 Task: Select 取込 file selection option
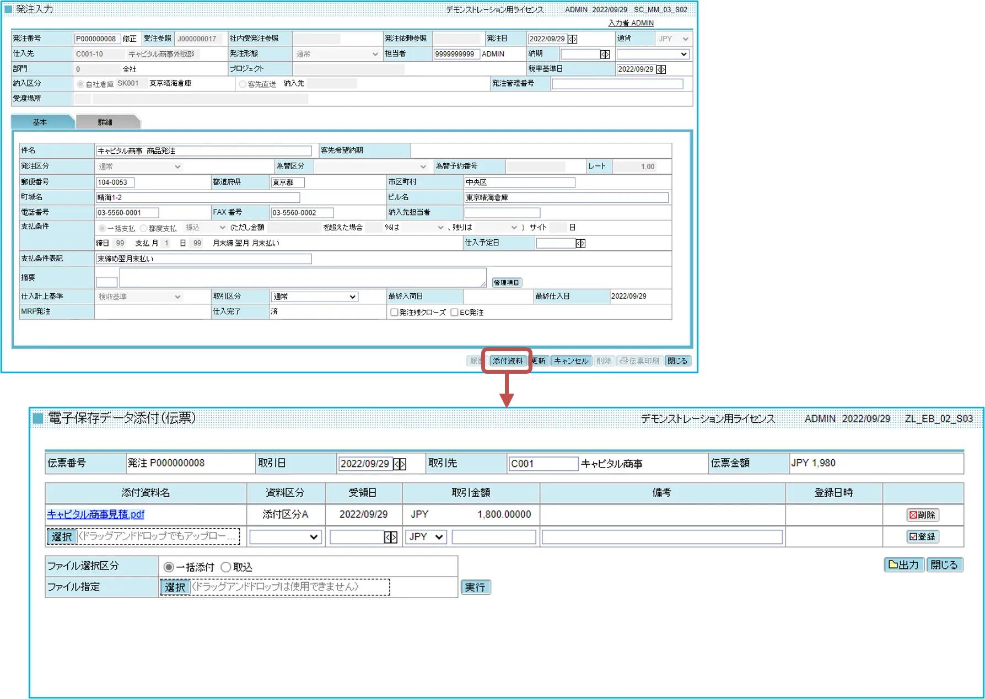(225, 567)
